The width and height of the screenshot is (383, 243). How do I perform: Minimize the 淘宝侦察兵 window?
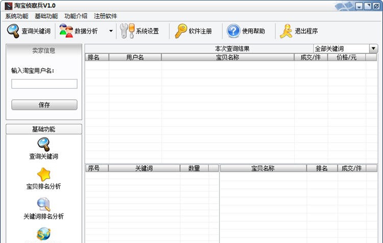359,6
